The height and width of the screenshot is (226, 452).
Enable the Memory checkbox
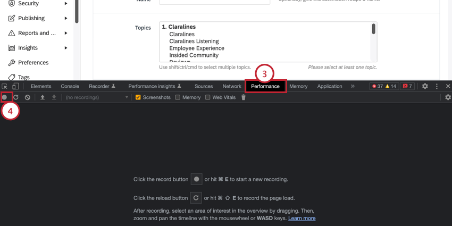tap(178, 97)
